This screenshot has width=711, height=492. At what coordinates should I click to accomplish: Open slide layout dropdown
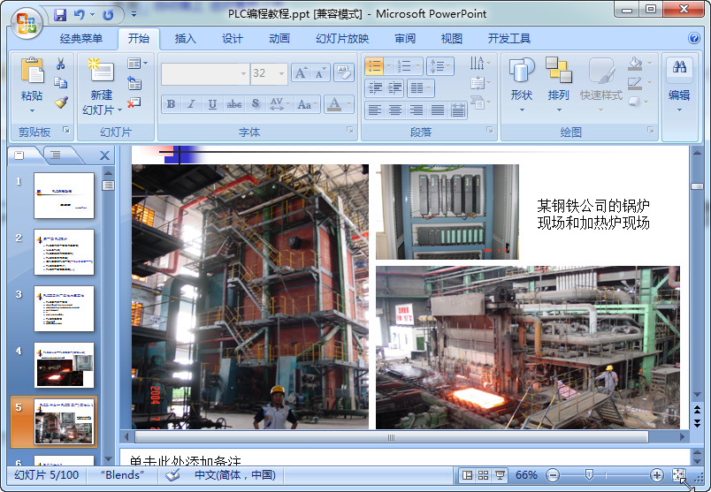[x=137, y=64]
